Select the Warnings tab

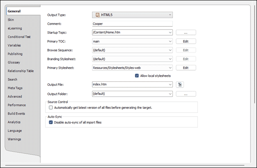(x=14, y=139)
